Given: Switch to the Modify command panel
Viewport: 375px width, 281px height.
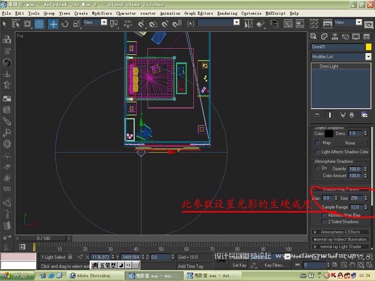Looking at the screenshot, I should click(324, 37).
